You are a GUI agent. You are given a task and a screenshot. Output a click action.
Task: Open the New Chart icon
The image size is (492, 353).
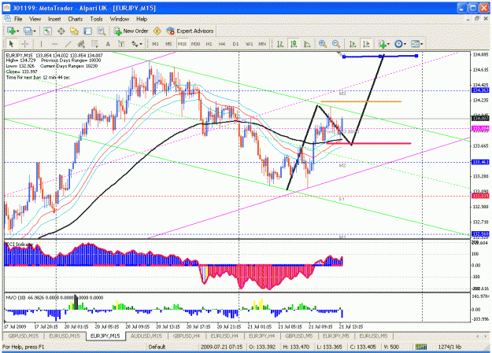point(11,31)
